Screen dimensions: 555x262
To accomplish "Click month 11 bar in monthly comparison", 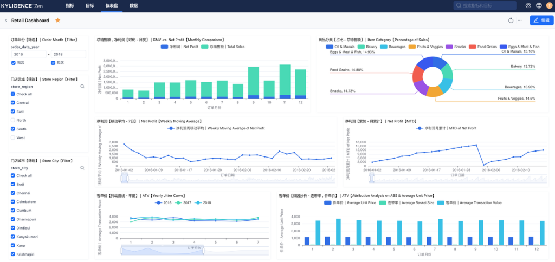I will (x=285, y=82).
